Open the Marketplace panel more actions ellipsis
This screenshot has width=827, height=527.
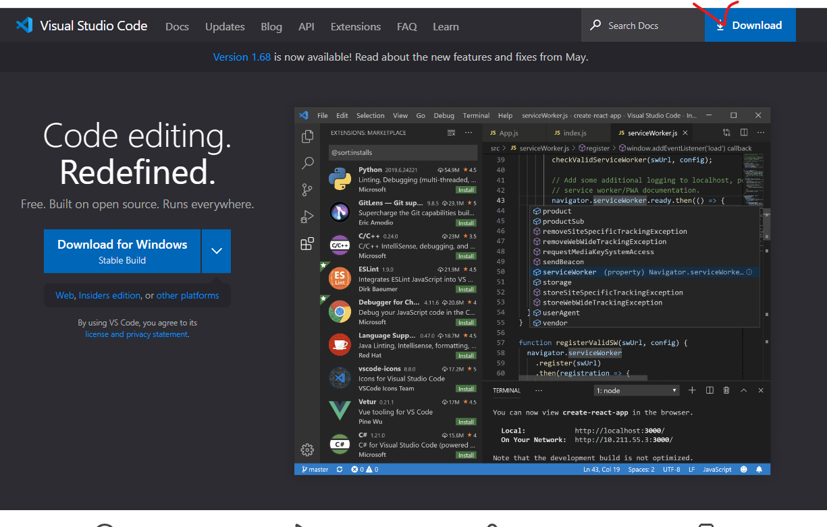coord(469,133)
